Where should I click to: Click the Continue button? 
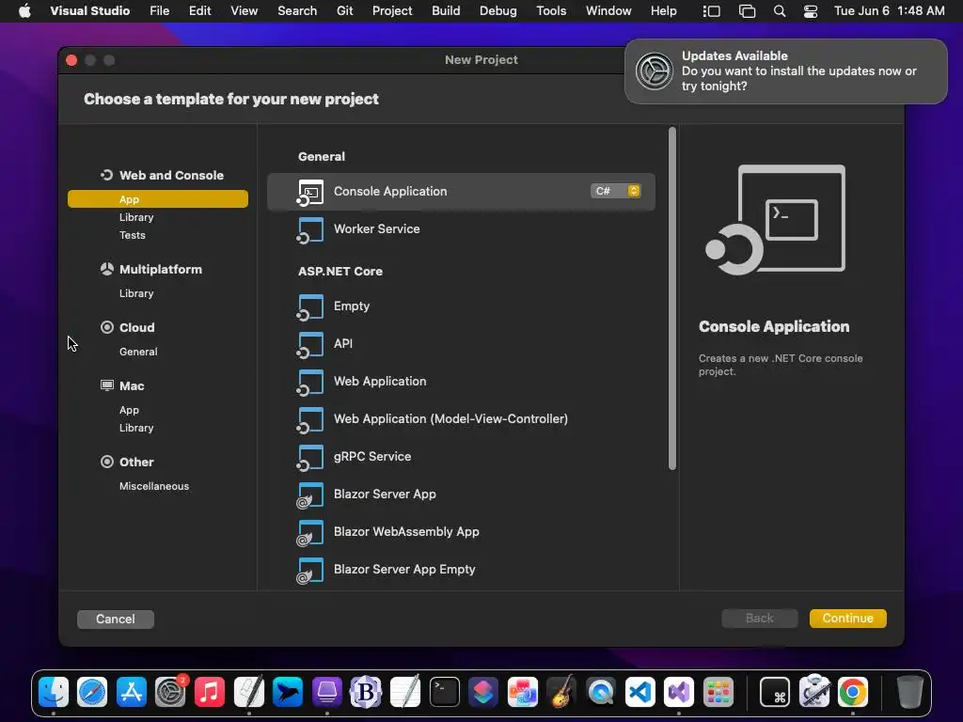(847, 619)
